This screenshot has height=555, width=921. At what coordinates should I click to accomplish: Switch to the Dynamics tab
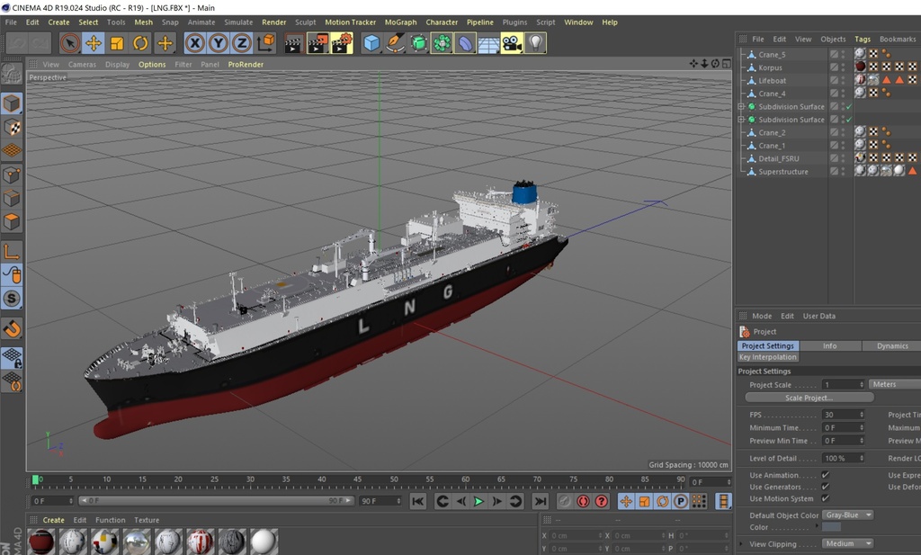tap(892, 346)
